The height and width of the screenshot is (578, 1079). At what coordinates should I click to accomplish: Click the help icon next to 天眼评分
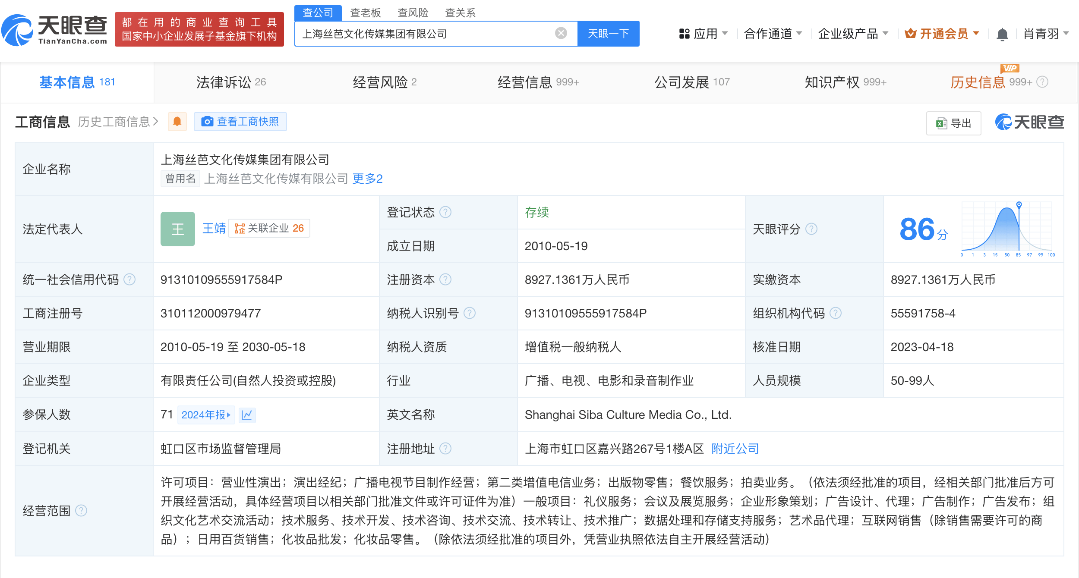tap(811, 229)
